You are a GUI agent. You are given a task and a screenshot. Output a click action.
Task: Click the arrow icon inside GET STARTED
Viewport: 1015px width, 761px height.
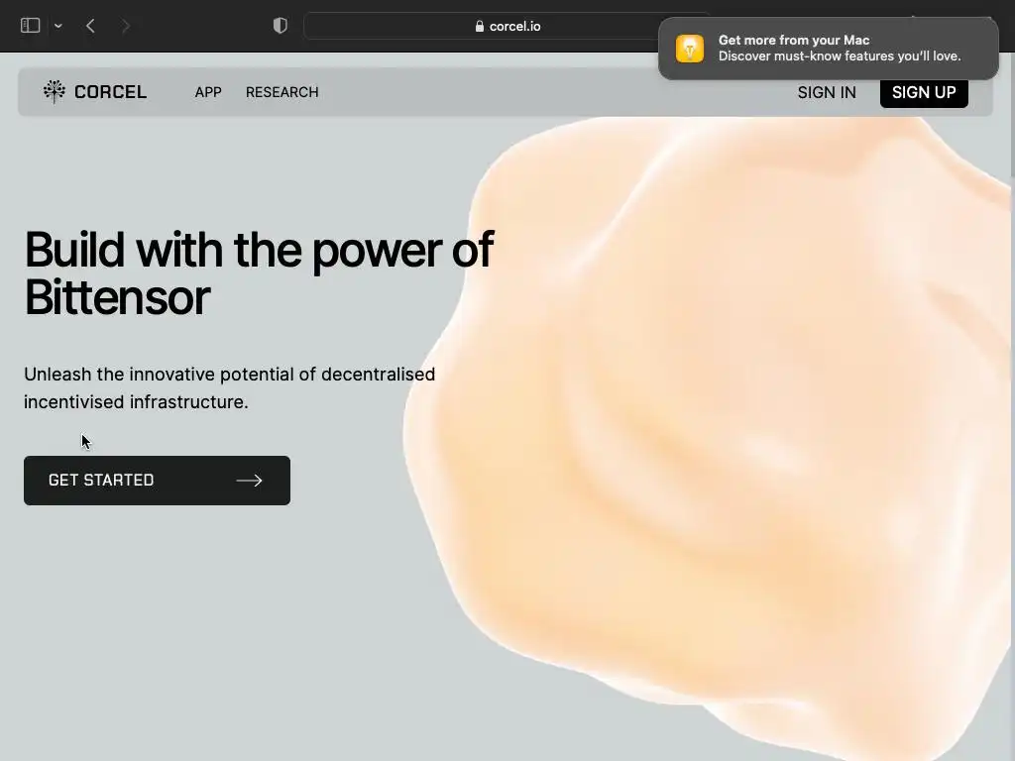click(249, 481)
